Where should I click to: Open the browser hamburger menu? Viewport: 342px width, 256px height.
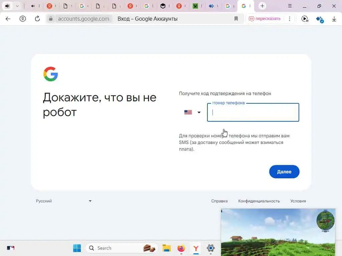290,6
